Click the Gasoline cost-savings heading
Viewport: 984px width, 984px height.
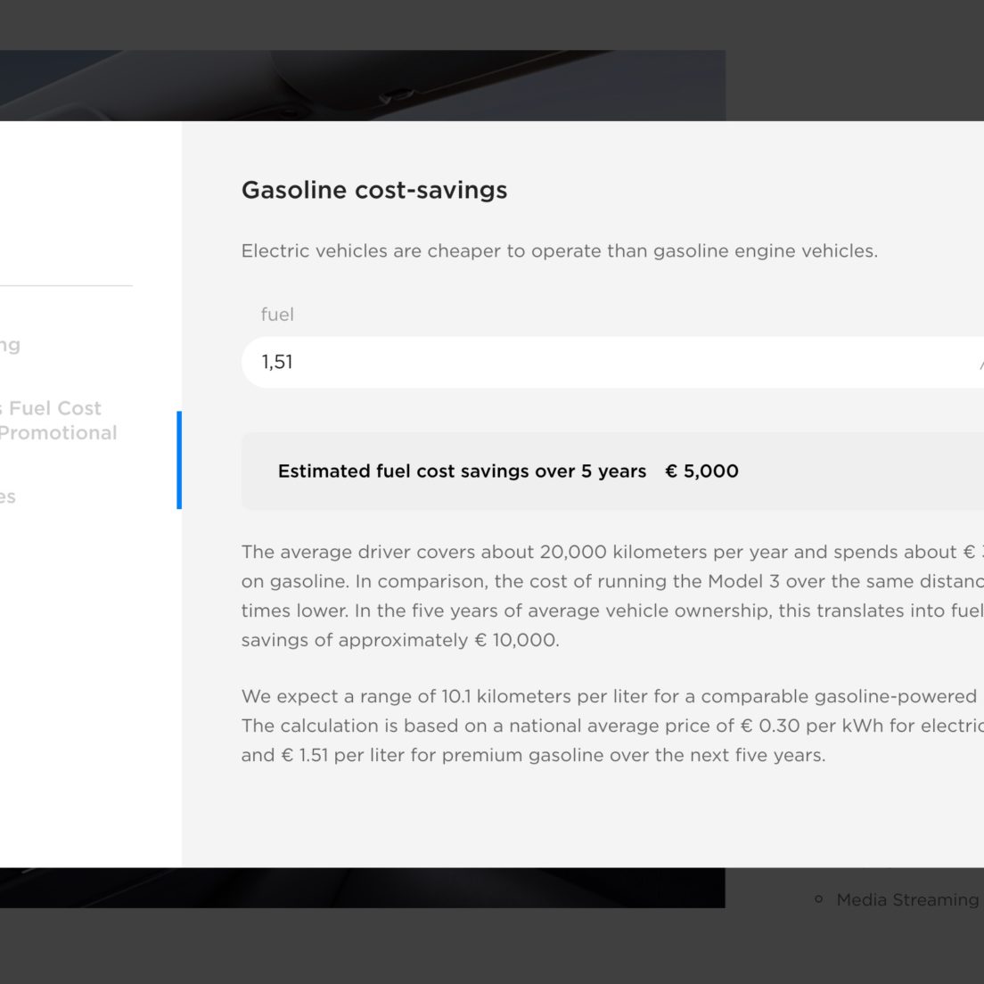374,190
